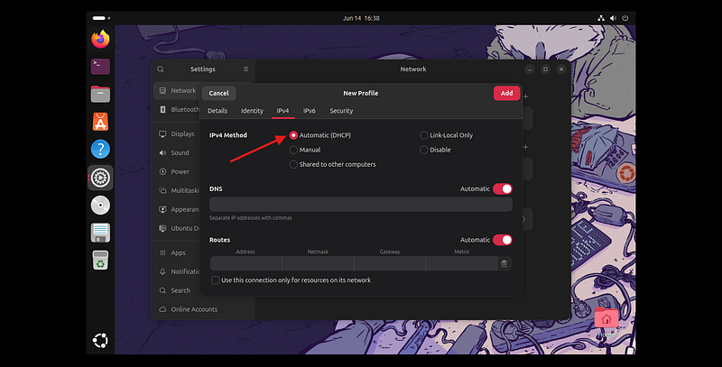Click the route Address field

[245, 263]
